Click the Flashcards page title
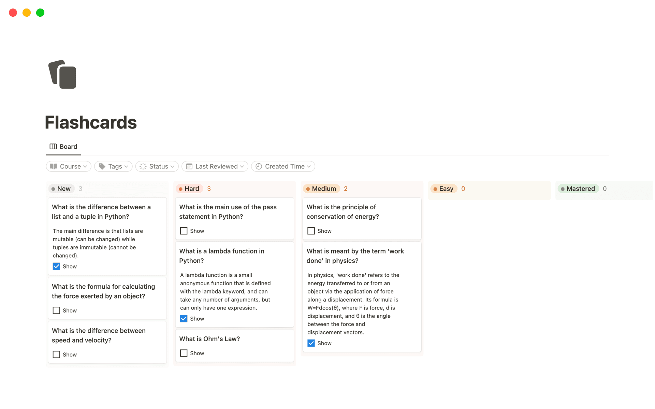655x409 pixels. 91,122
